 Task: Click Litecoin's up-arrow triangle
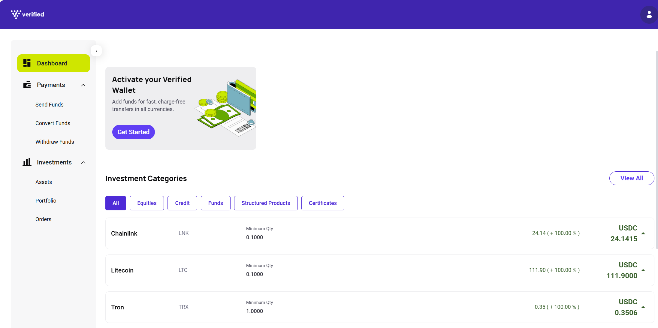[x=643, y=270]
